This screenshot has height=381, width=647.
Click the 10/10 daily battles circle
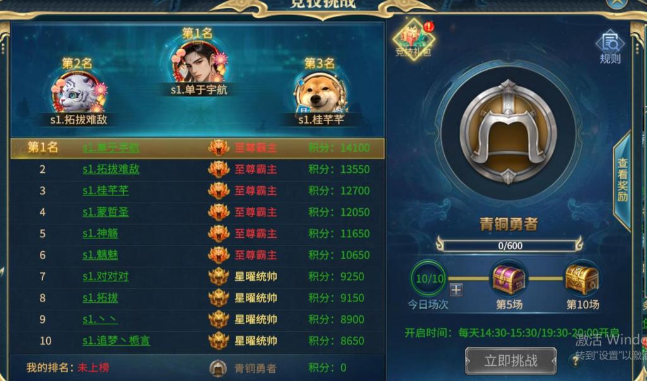(x=429, y=278)
